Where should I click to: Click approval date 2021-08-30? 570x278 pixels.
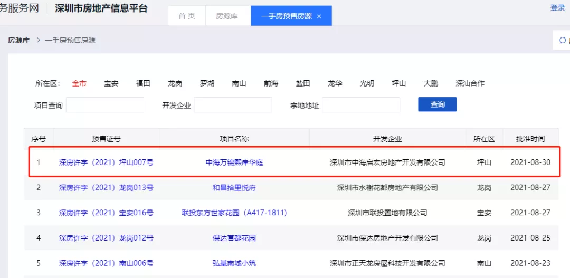tap(530, 162)
